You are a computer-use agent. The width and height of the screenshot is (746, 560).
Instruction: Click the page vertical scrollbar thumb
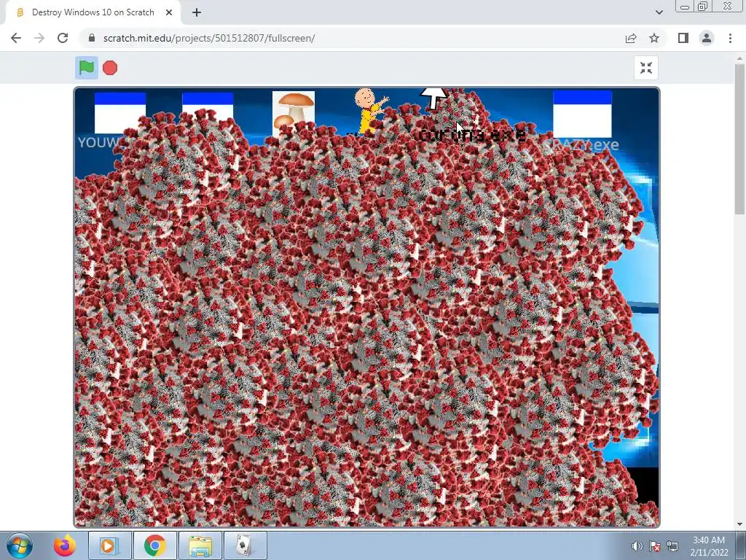click(x=740, y=139)
